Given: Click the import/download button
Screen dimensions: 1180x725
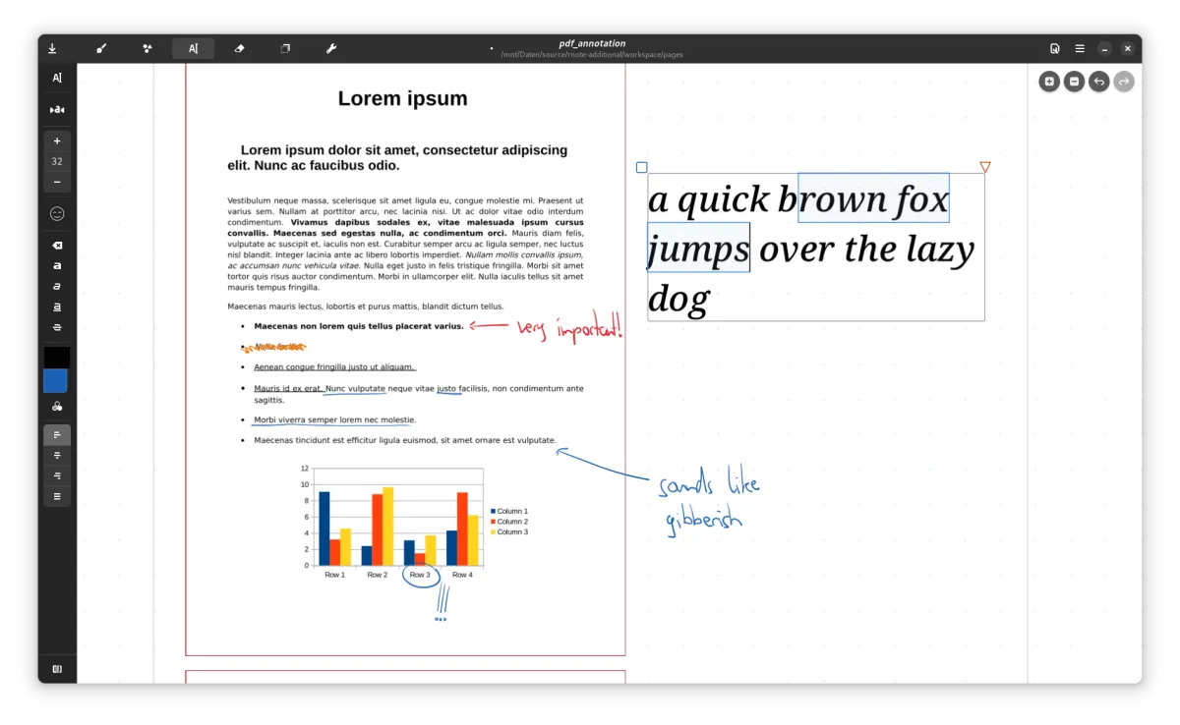Looking at the screenshot, I should [x=52, y=48].
